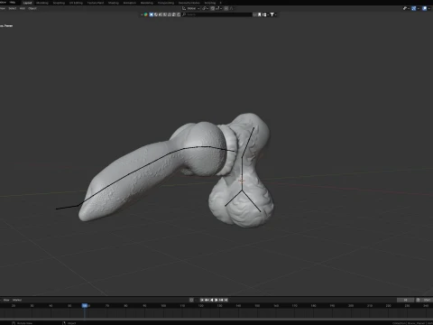Toggle proportional editing
The image size is (433, 325).
click(x=226, y=8)
